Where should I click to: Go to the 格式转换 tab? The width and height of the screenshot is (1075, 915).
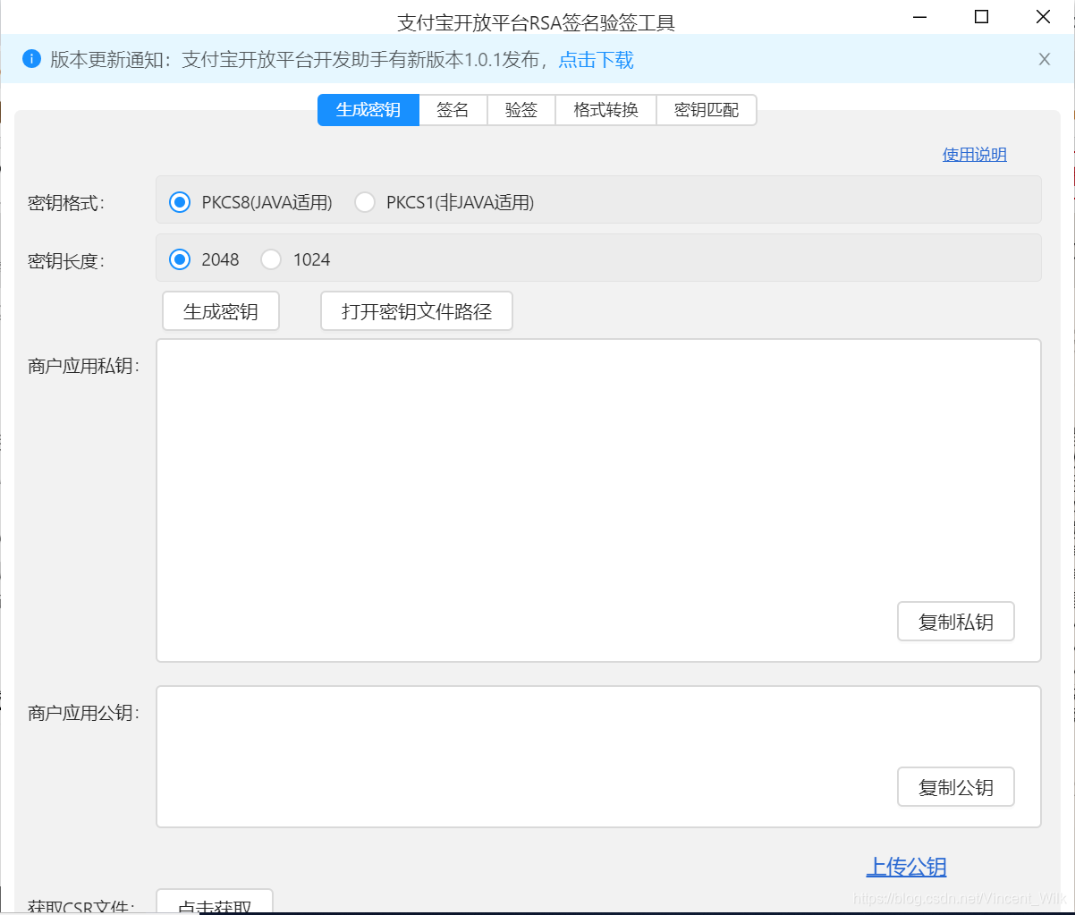click(x=606, y=110)
